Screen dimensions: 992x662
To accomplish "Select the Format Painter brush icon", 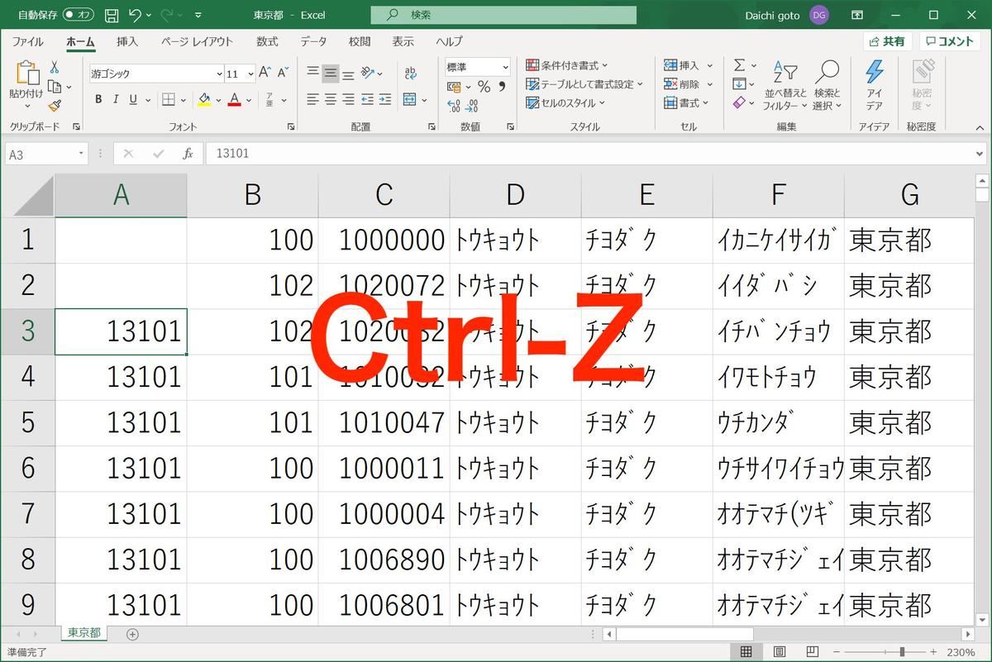I will tap(55, 105).
